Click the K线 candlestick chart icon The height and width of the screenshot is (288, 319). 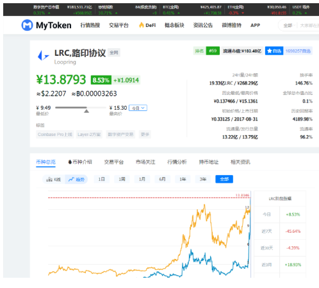click(x=49, y=180)
